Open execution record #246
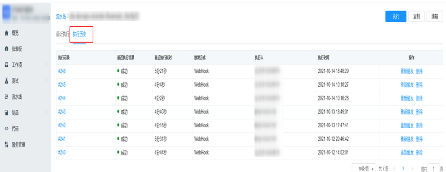446x172 pixels. tap(62, 71)
